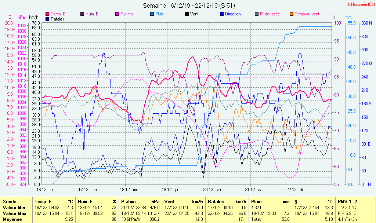376x223 pixels.
Task: Click the pink Temp. E. legend swatch
Action: 47,14
